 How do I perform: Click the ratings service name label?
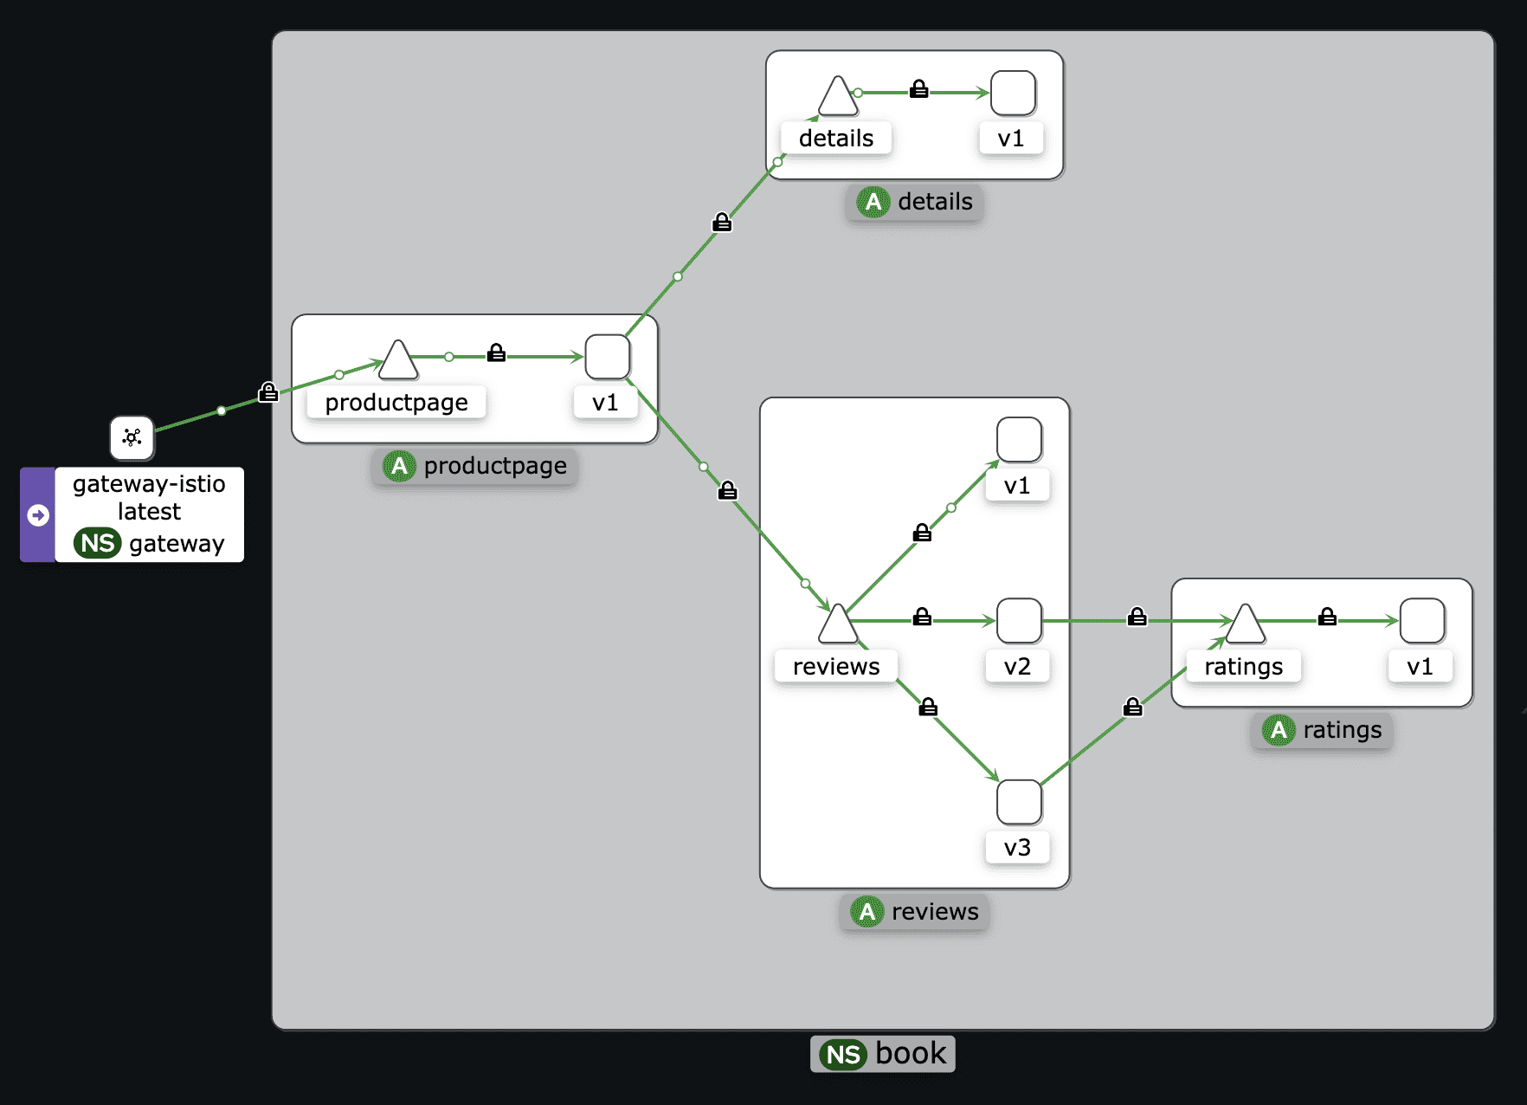pos(1244,667)
